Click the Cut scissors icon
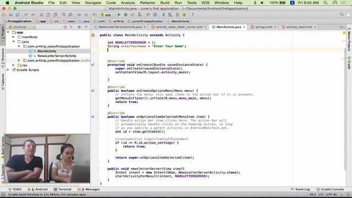 (x=41, y=15)
